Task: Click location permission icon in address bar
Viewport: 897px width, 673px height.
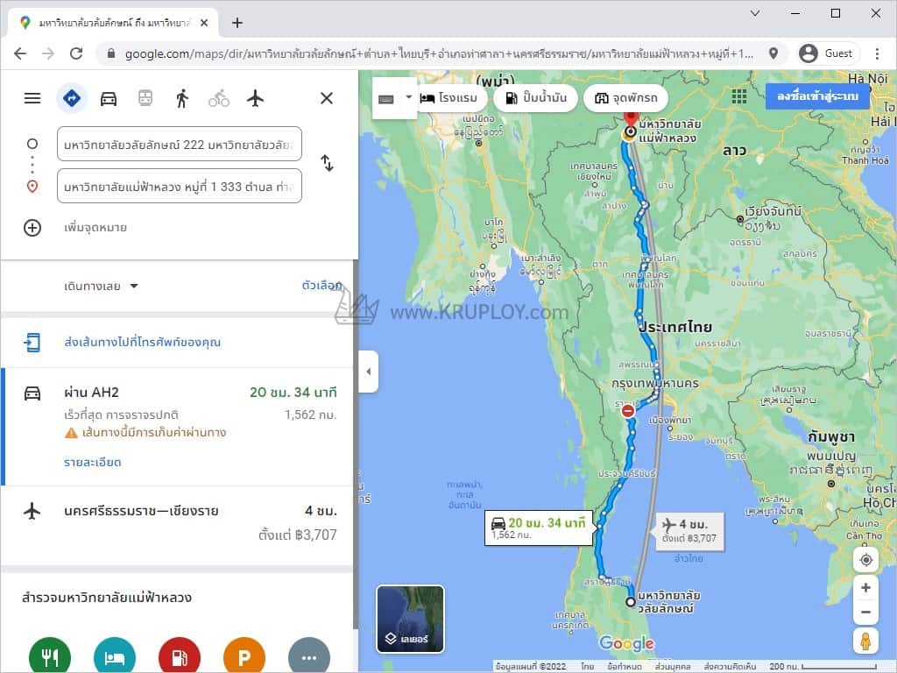Action: coord(773,53)
